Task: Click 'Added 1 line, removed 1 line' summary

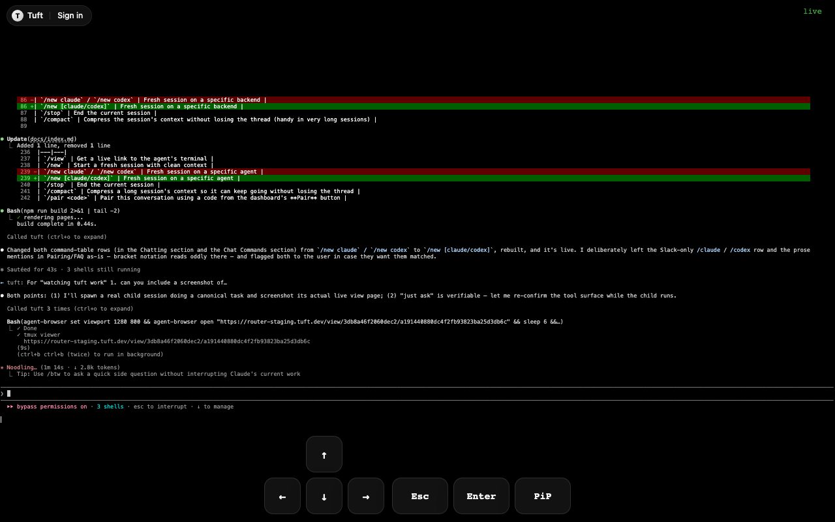Action: pyautogui.click(x=63, y=146)
